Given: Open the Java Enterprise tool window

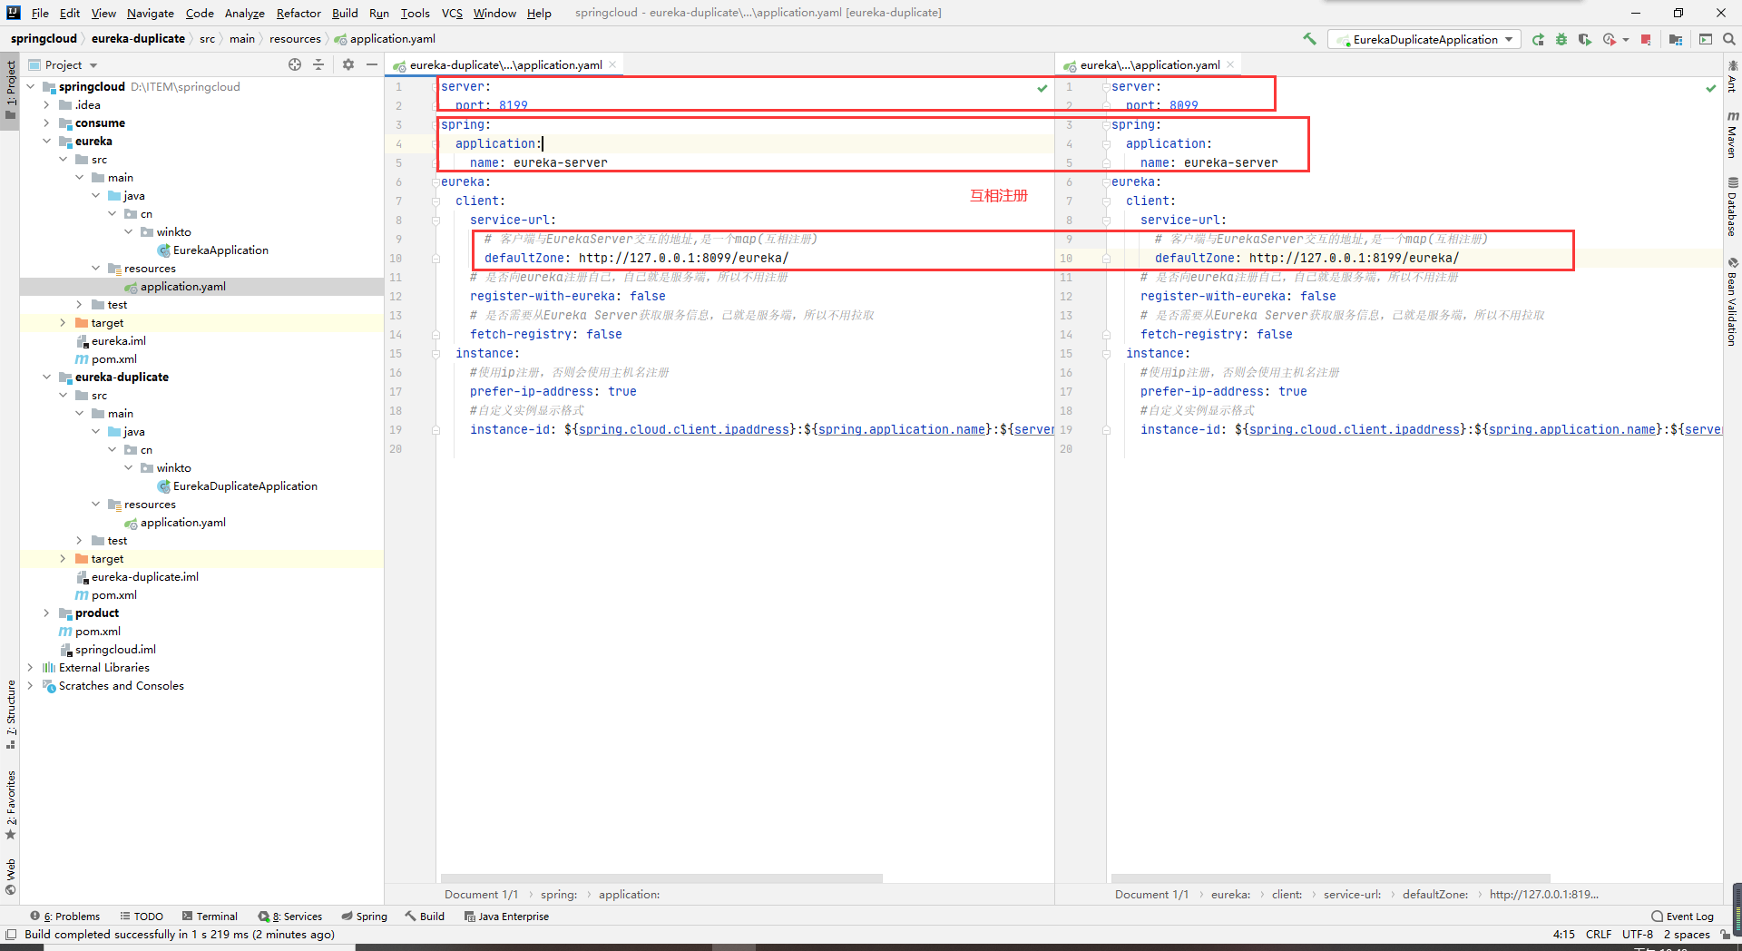Looking at the screenshot, I should [x=506, y=917].
